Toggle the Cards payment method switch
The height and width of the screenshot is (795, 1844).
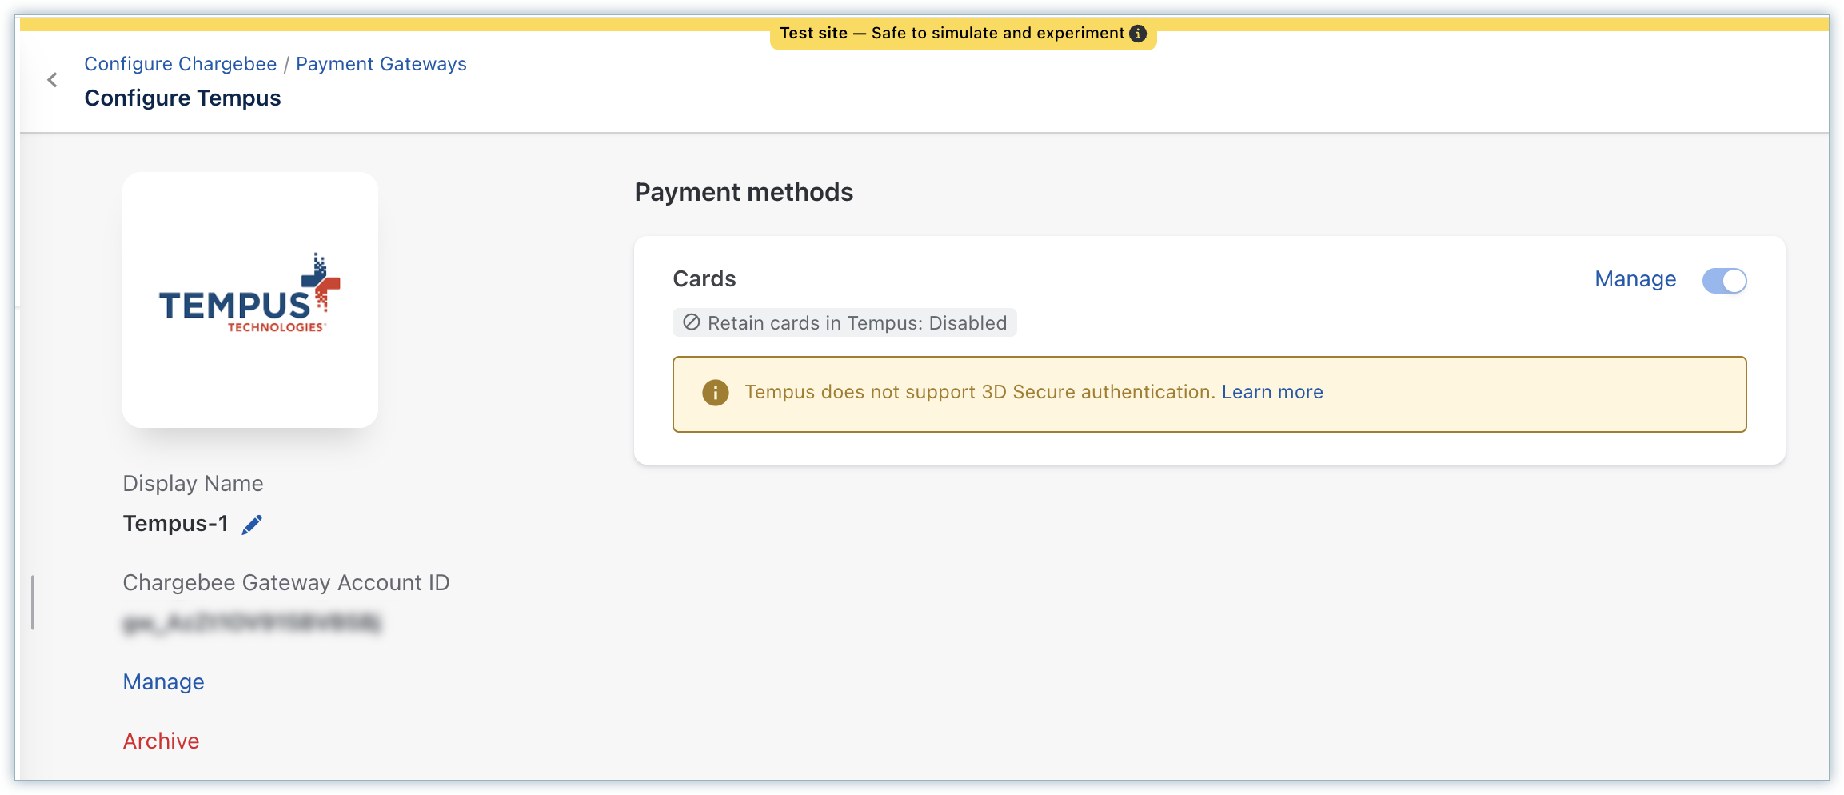point(1724,281)
